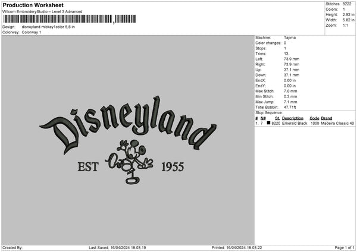Click the Madeira Classic 40 brand
The image size is (357, 252).
[x=337, y=123]
